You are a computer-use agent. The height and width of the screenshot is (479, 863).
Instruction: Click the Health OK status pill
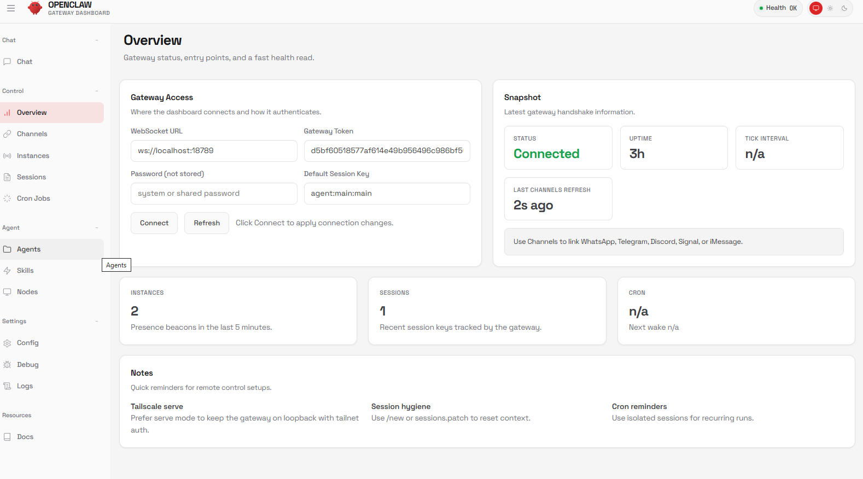[778, 8]
